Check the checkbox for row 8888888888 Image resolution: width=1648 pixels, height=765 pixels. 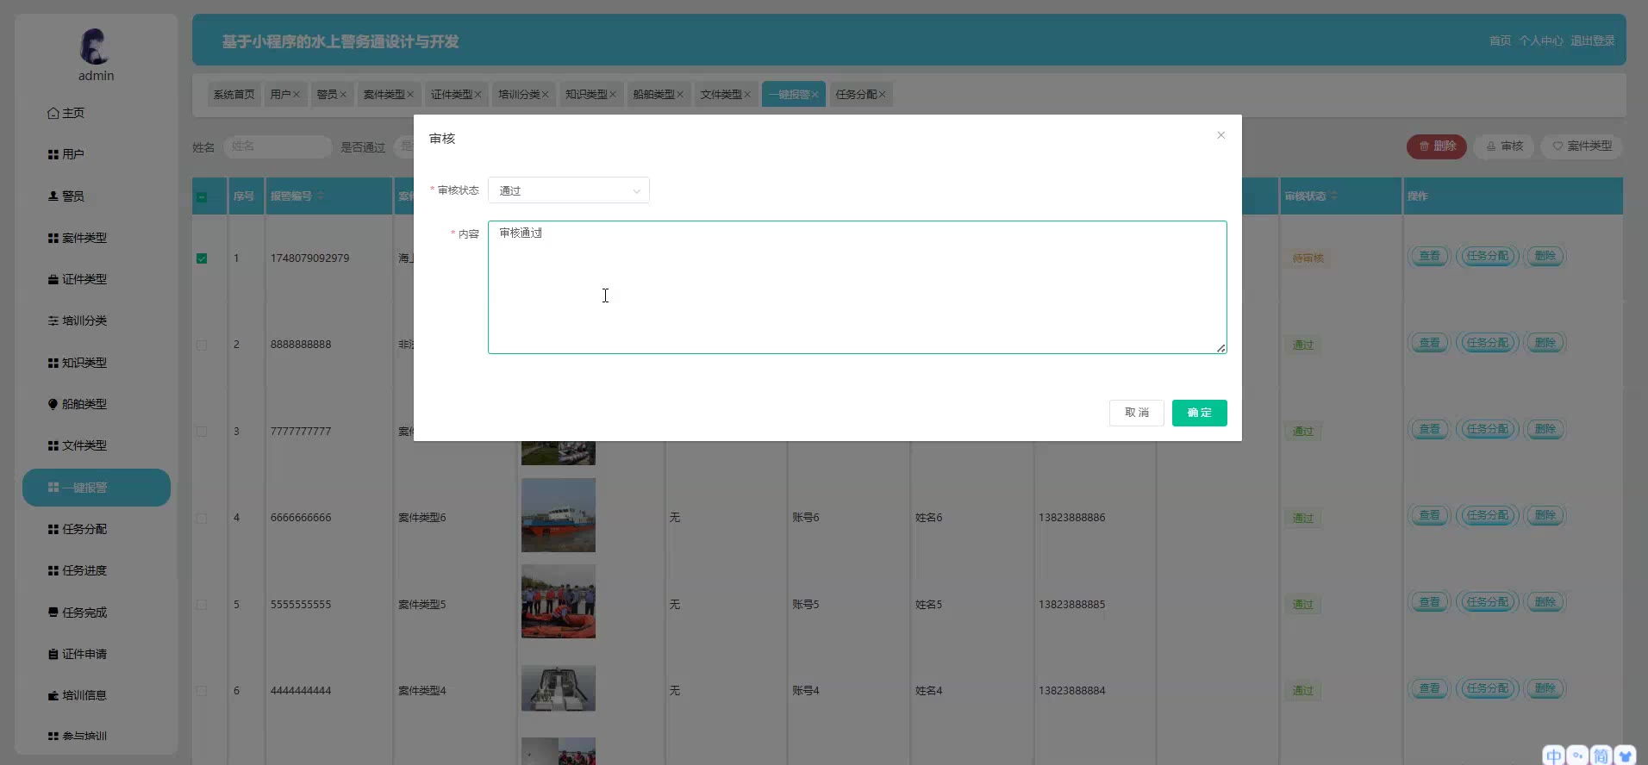click(x=202, y=345)
